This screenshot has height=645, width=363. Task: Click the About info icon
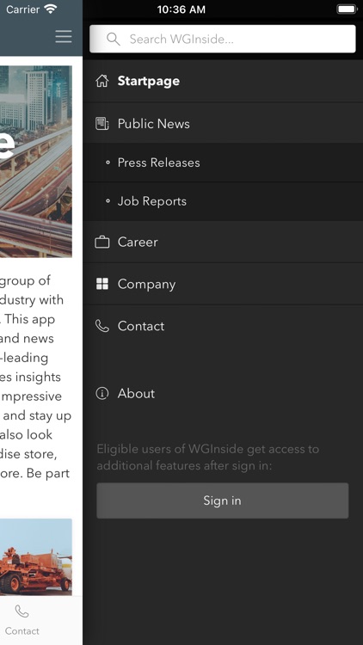pyautogui.click(x=102, y=393)
